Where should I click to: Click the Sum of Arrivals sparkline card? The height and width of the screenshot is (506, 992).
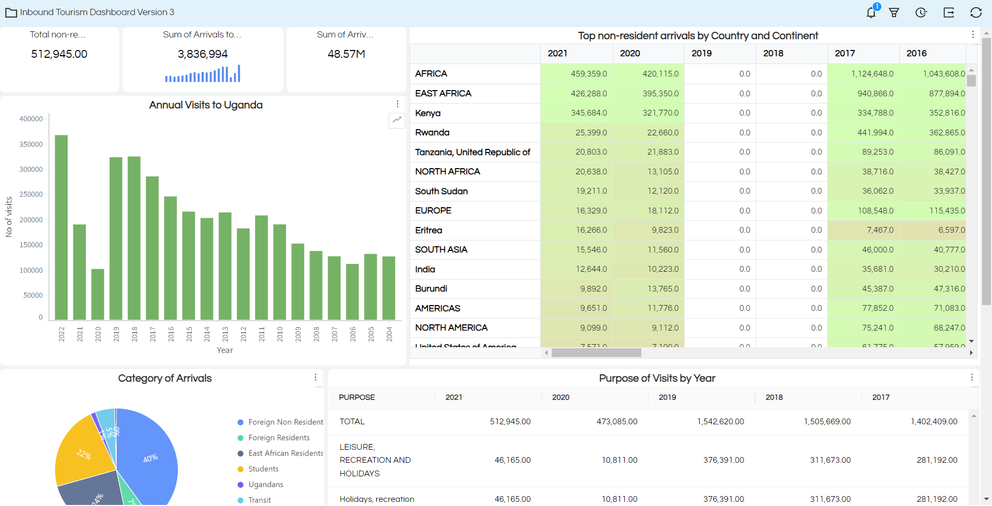coord(203,59)
